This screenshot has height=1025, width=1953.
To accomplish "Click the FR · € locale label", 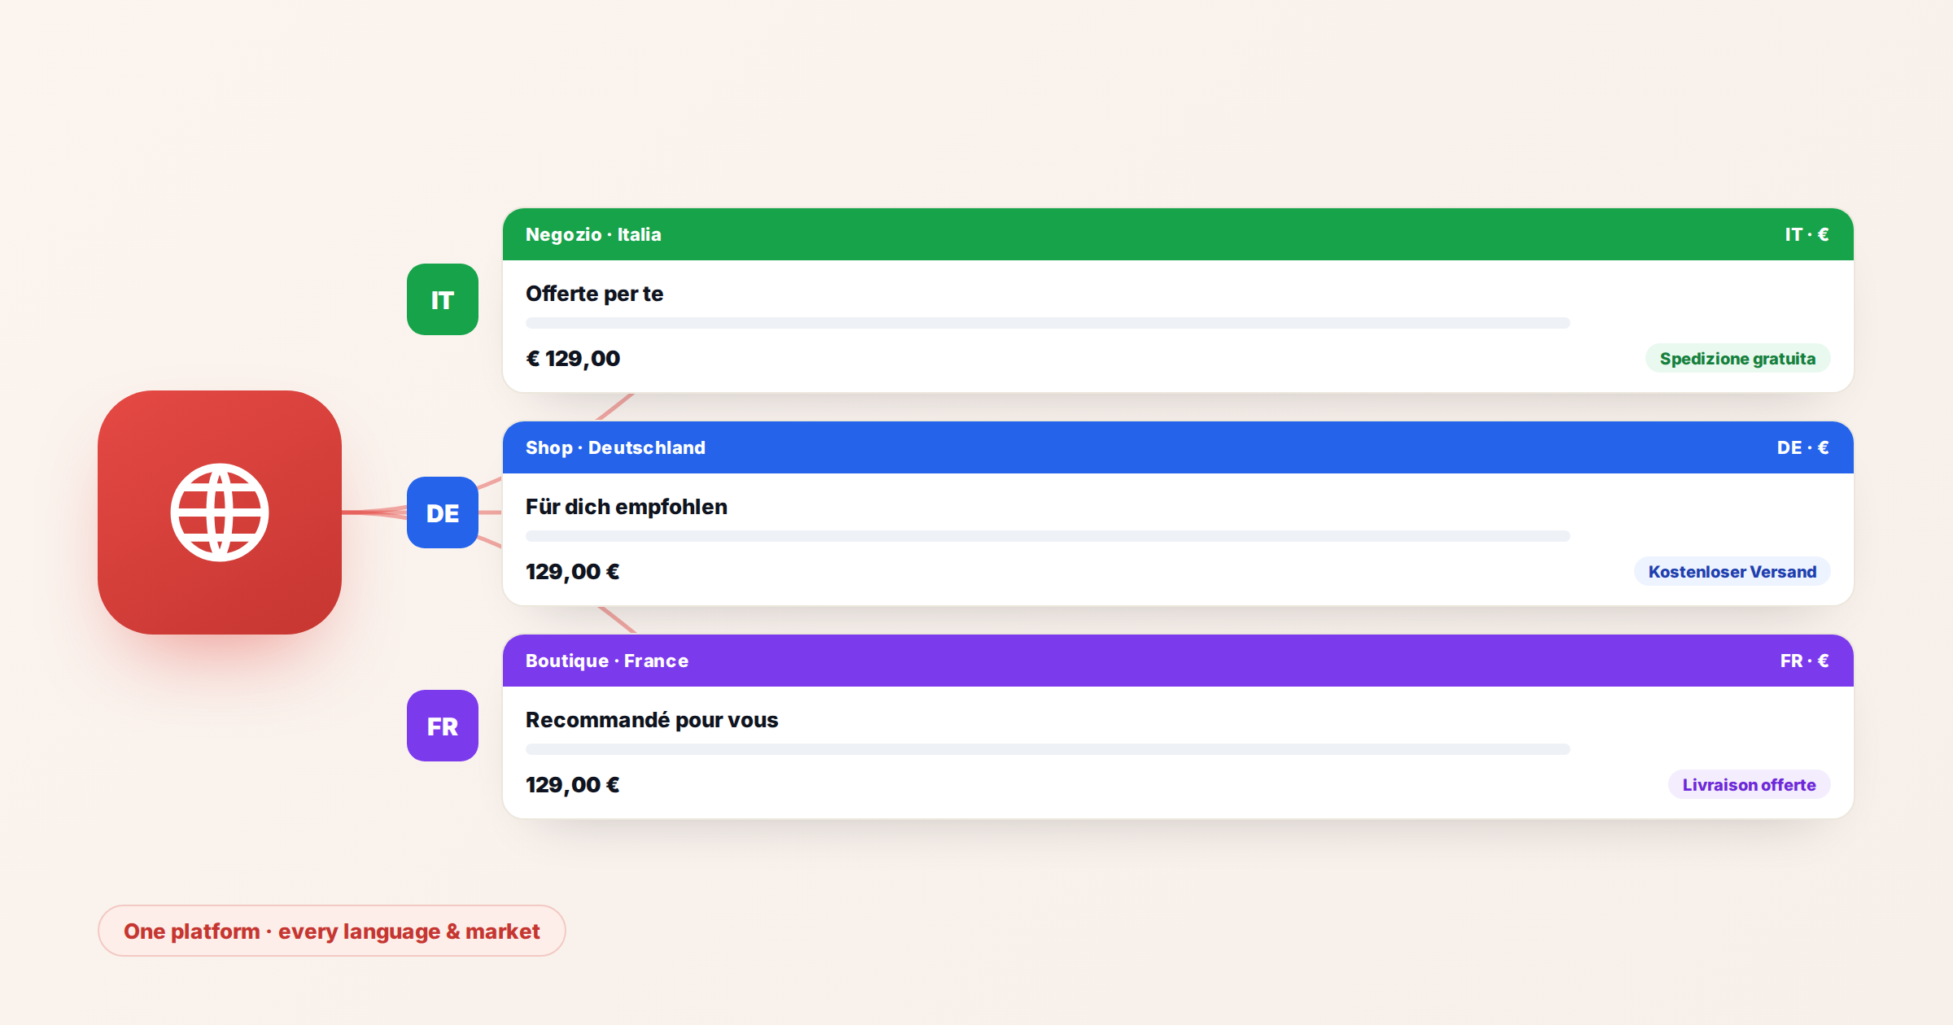I will [x=1804, y=661].
